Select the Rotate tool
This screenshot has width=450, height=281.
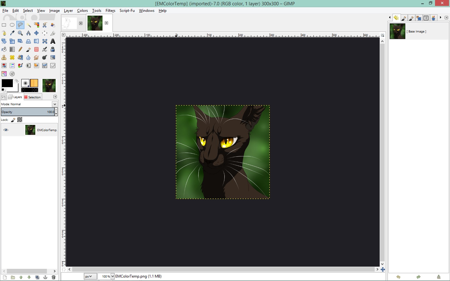click(x=4, y=41)
